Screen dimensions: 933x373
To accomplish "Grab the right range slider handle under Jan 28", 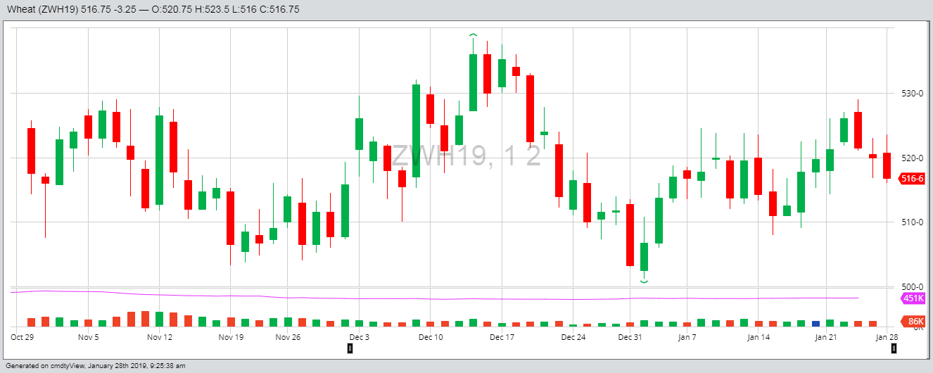I will tap(894, 348).
